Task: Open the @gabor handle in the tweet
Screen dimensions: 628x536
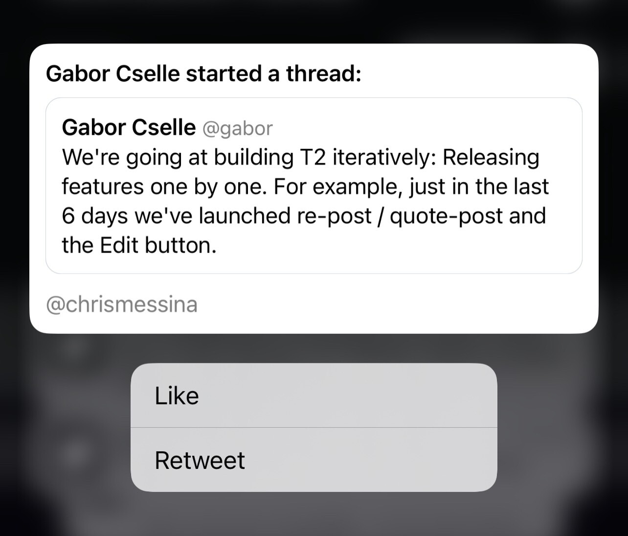Action: [237, 128]
